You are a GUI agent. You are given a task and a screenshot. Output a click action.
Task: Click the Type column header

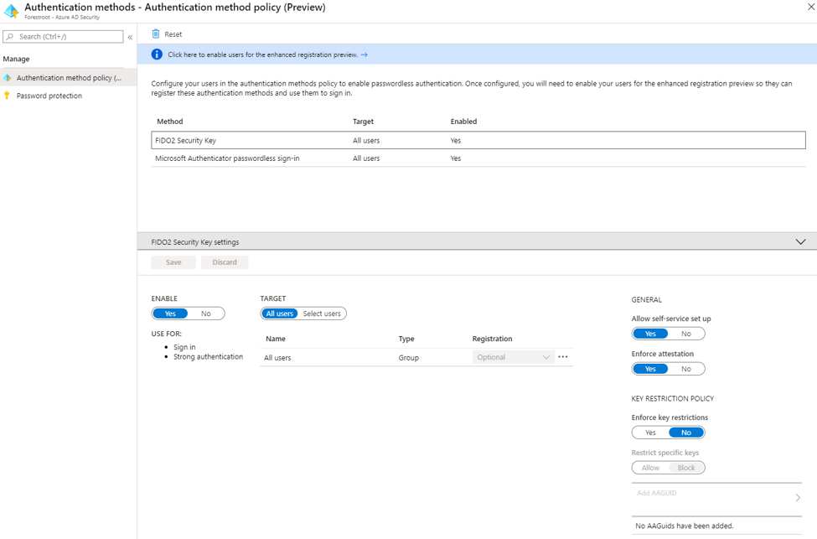[406, 339]
